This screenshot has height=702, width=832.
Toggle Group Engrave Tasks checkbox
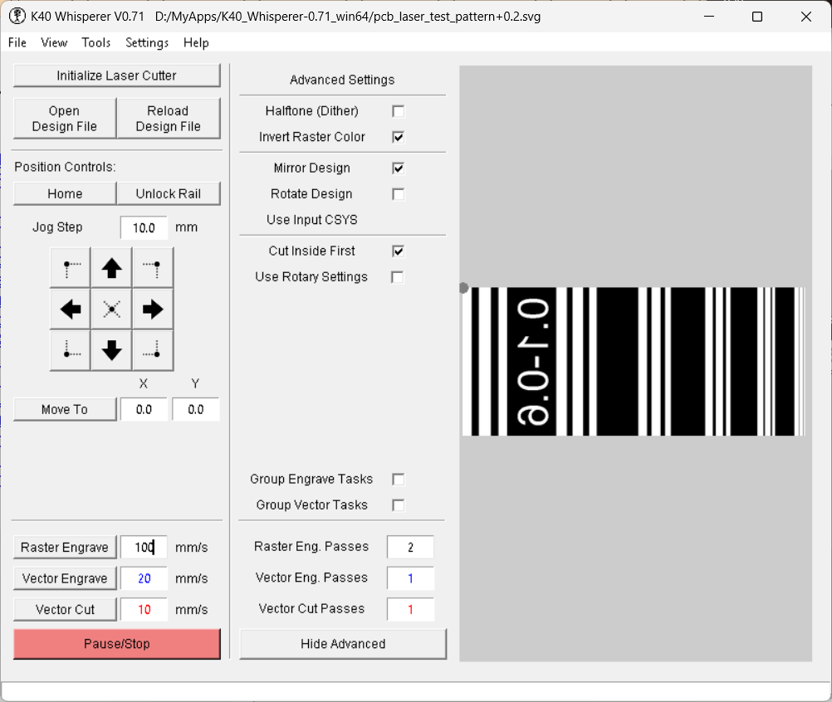(399, 480)
